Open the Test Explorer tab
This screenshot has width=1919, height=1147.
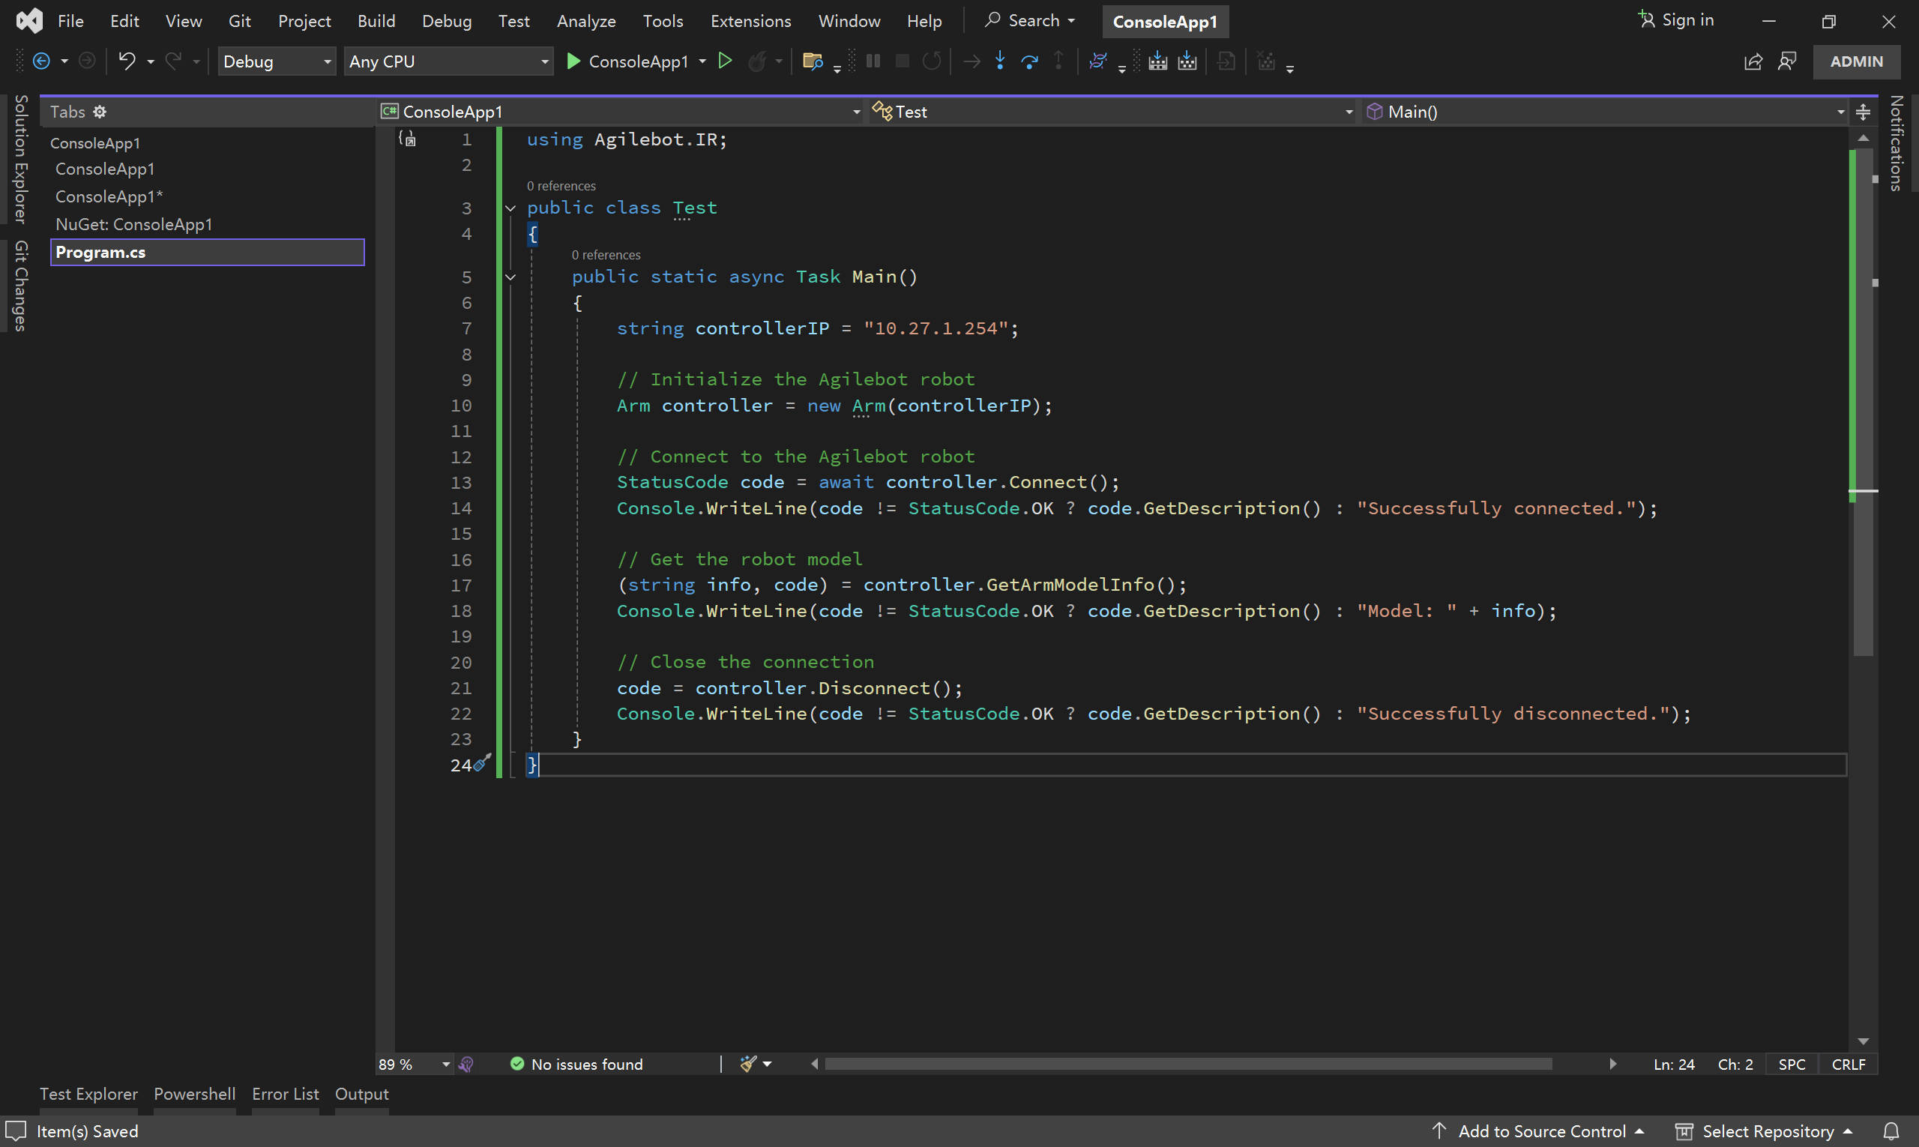coord(89,1094)
